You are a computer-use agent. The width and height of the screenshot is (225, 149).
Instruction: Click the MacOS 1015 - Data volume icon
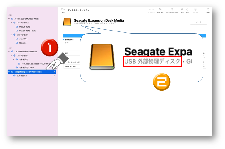pos(17,31)
